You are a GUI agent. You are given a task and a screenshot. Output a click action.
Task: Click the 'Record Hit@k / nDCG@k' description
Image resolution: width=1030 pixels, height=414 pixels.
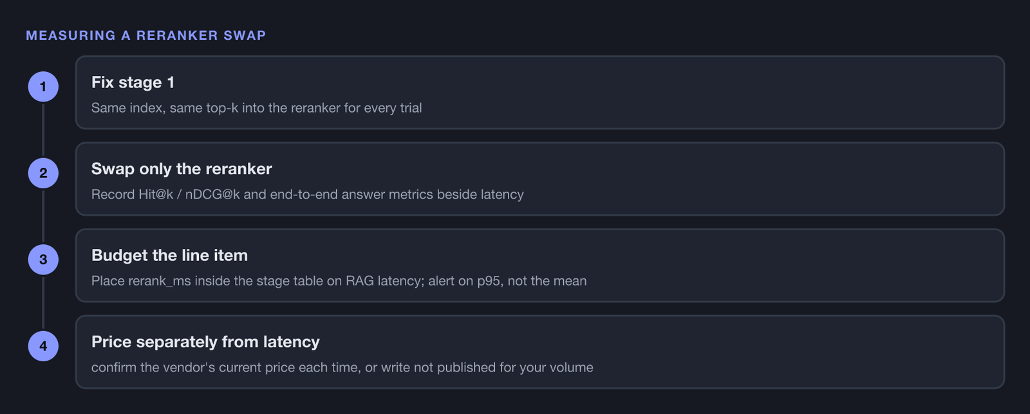click(x=307, y=194)
